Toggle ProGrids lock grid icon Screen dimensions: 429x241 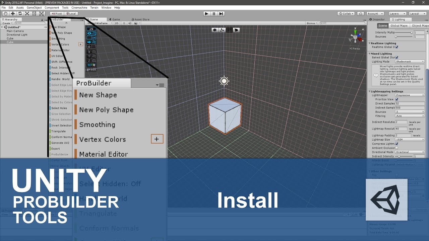pos(91,47)
